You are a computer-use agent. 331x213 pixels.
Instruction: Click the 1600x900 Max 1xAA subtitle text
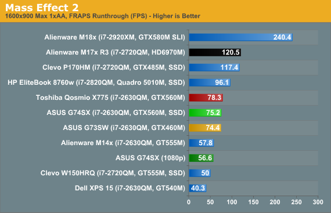point(103,16)
